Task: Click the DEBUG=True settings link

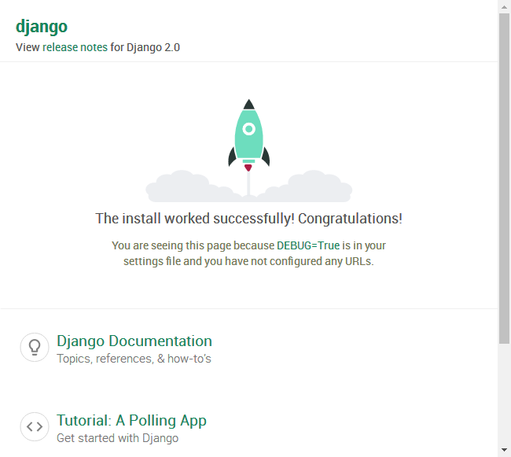Action: click(308, 245)
